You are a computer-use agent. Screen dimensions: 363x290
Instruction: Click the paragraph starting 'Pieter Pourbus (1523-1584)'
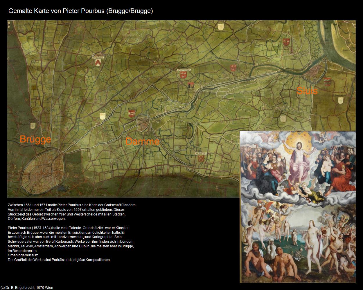coord(71,239)
